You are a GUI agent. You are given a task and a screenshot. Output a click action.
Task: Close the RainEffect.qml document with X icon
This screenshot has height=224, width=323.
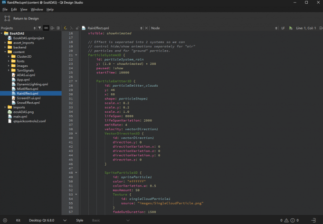[x=146, y=28]
